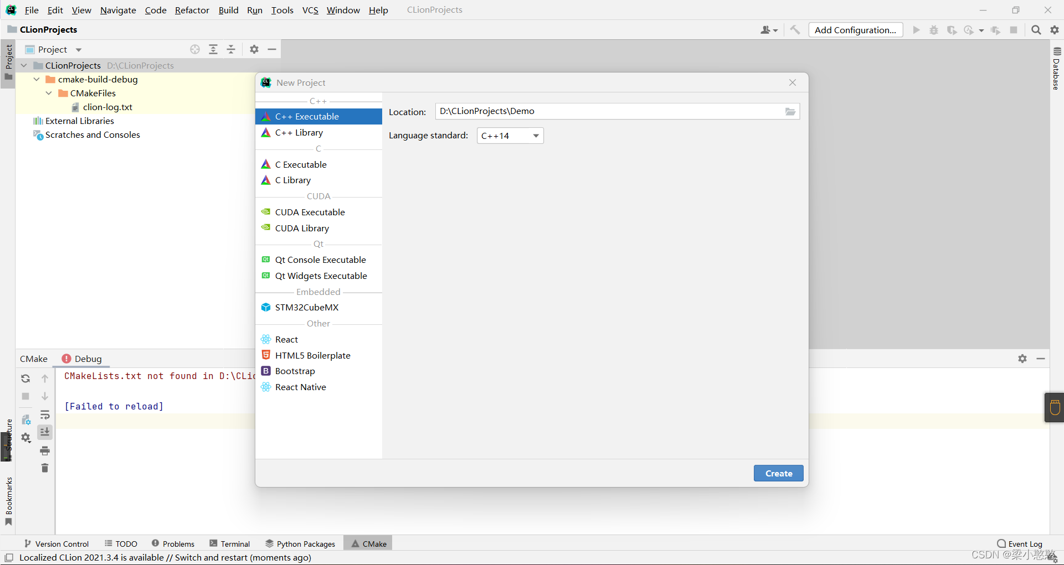Open the Event Log
The image size is (1064, 565).
[x=1020, y=543]
